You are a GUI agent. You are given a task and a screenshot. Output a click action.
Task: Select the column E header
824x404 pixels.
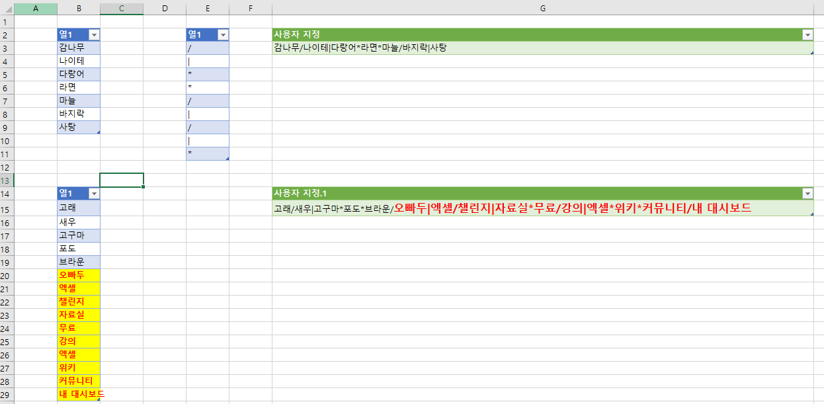coord(208,8)
